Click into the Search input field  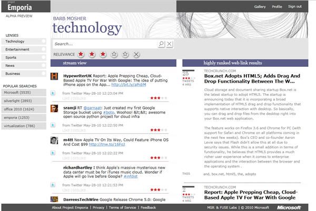(105, 44)
